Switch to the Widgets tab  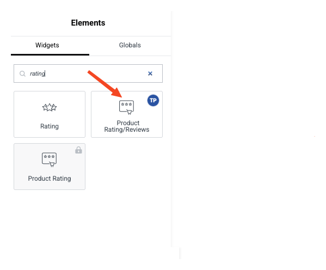click(x=47, y=45)
